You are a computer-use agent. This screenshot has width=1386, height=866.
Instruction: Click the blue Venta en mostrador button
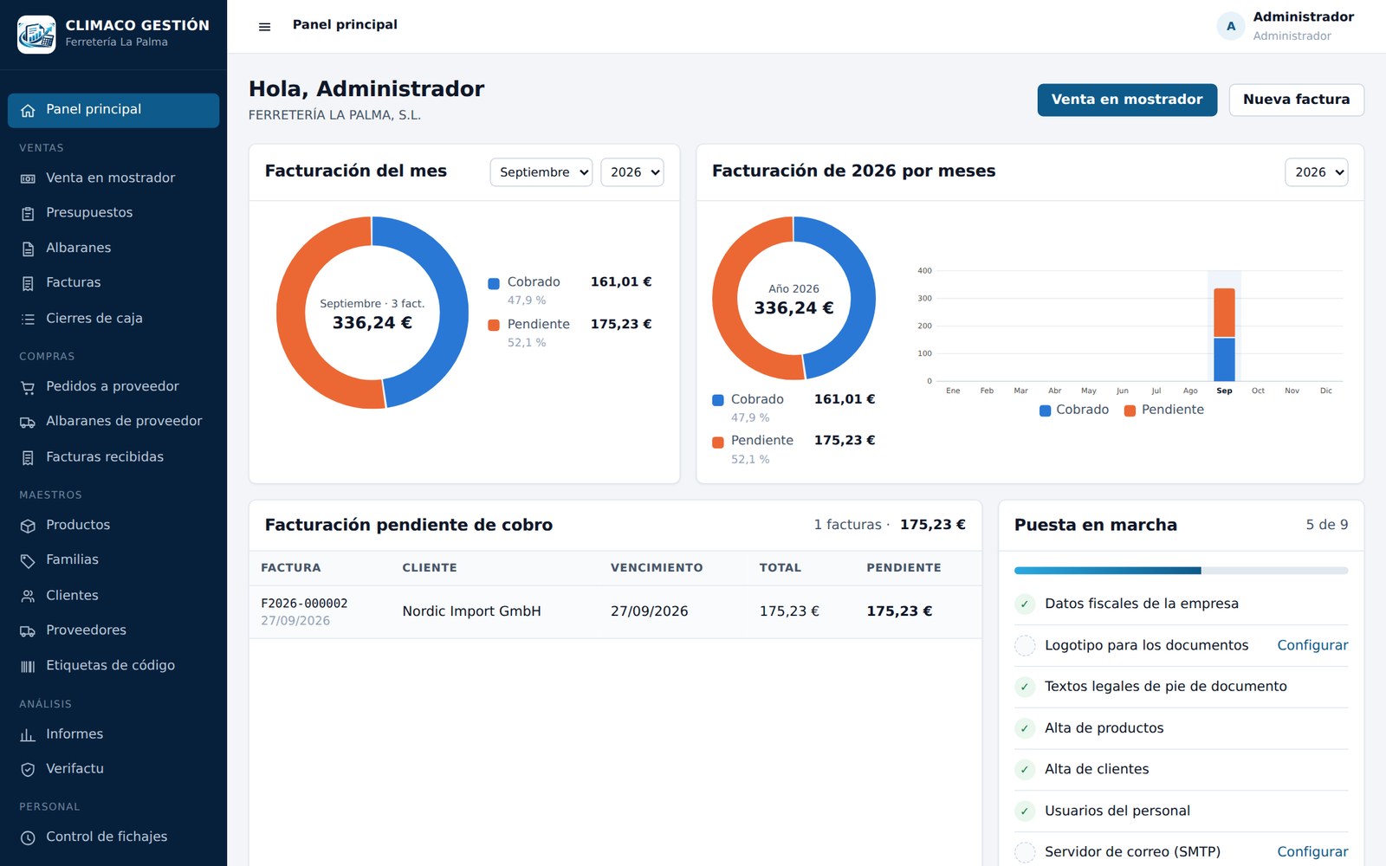[x=1127, y=100]
